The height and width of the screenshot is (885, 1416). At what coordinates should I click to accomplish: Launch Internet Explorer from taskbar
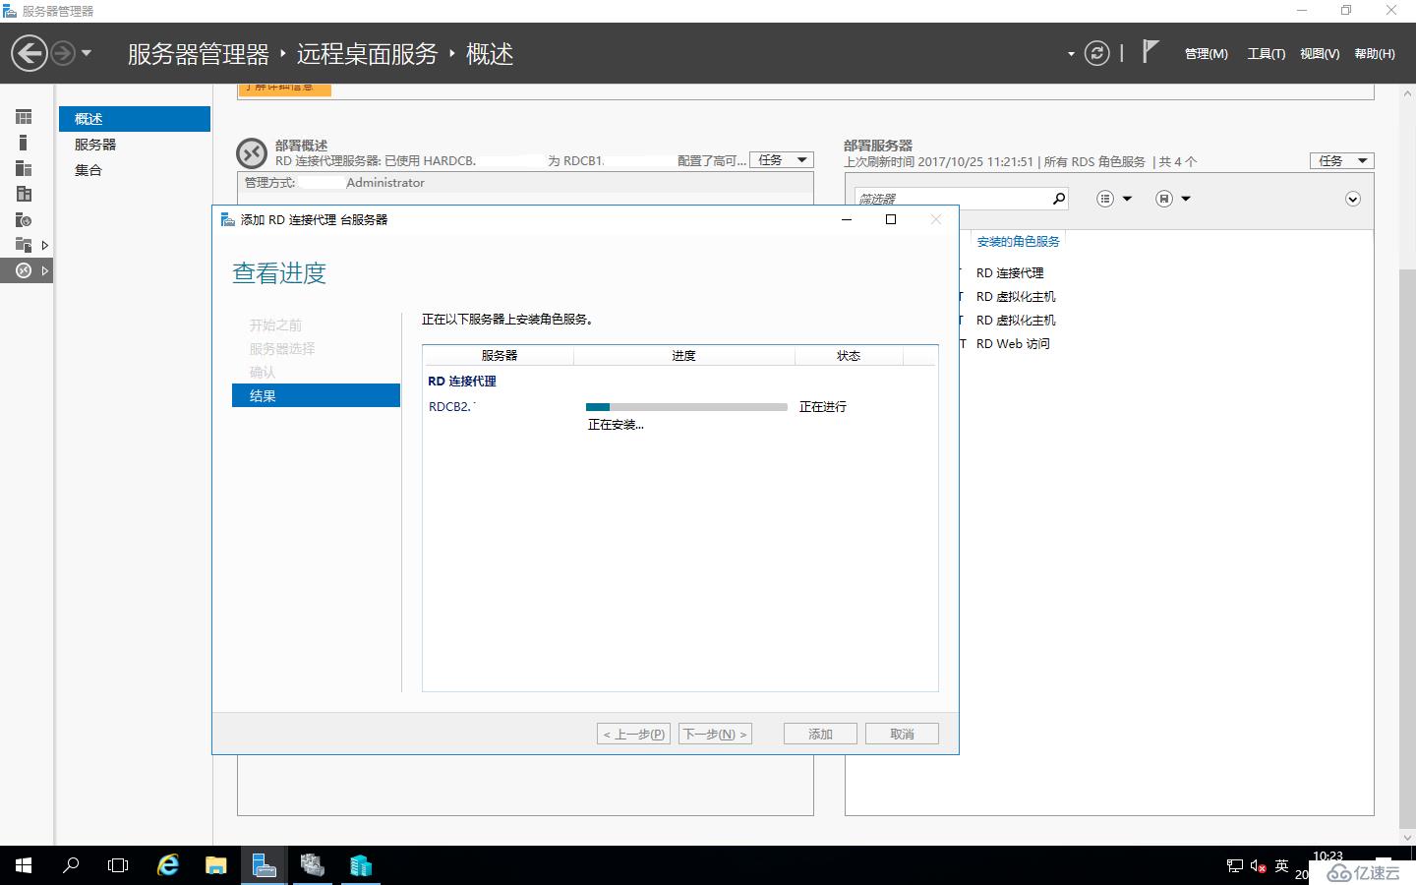click(x=168, y=865)
